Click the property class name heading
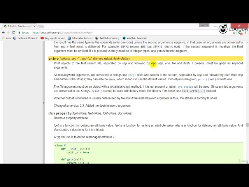Screen dimensions: 249x187 (x=64, y=113)
